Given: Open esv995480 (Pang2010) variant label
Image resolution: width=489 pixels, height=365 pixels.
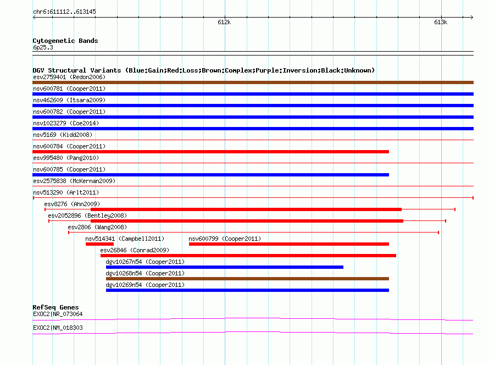Looking at the screenshot, I should [x=66, y=158].
